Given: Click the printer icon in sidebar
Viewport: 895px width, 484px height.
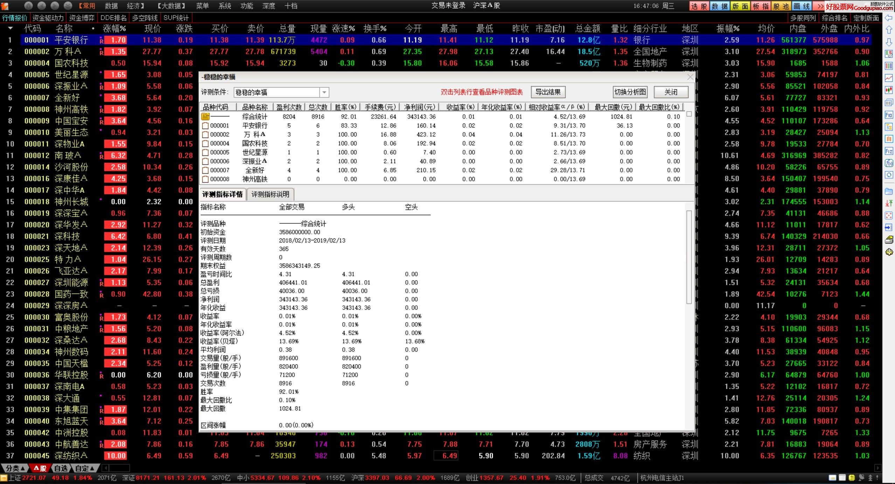Looking at the screenshot, I should point(889,240).
